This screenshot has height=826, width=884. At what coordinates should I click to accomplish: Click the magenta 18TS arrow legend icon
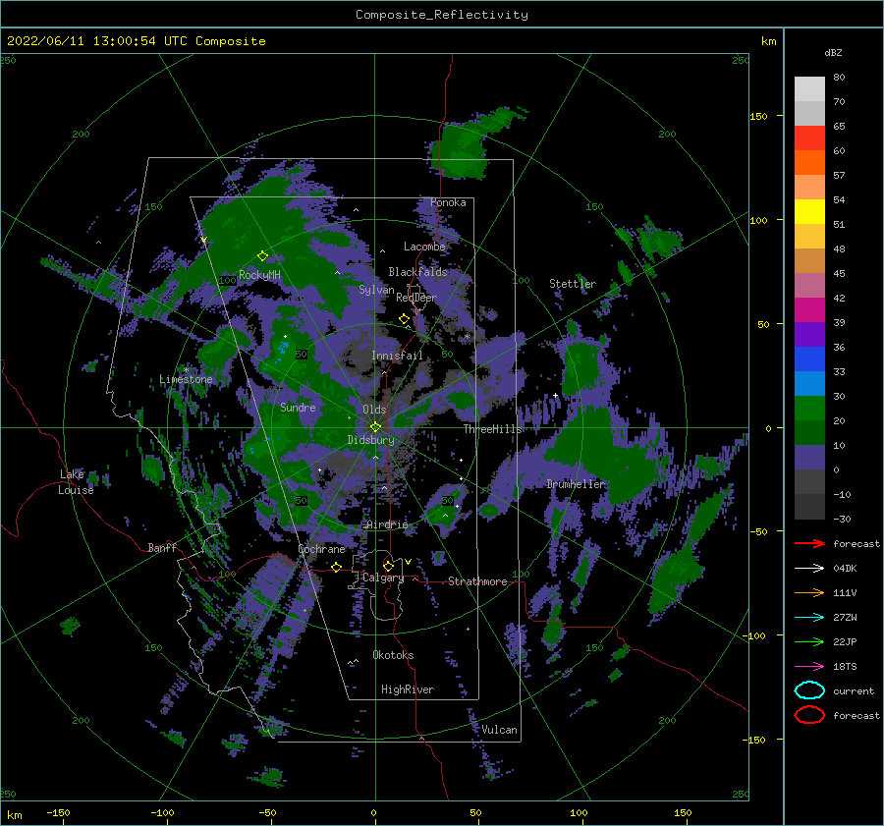pyautogui.click(x=809, y=667)
